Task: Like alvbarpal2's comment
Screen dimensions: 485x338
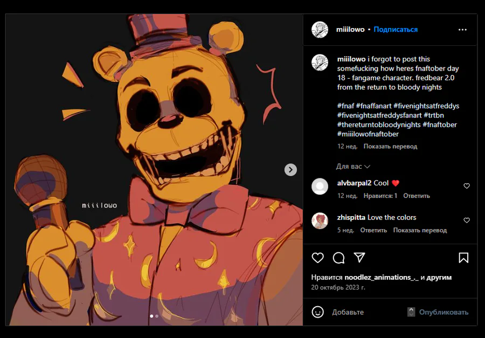Action: tap(467, 186)
